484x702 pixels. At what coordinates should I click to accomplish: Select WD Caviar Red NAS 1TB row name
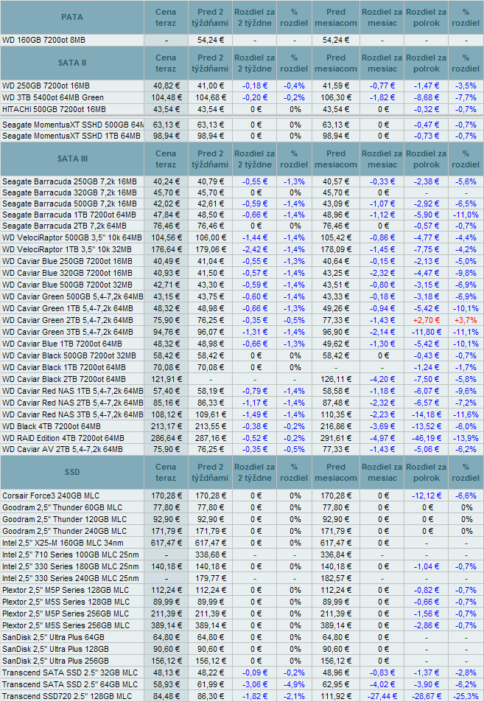[72, 391]
